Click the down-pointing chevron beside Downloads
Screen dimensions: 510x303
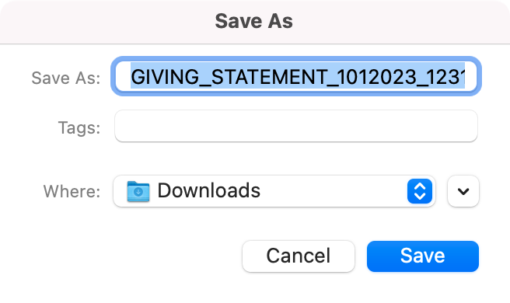463,191
